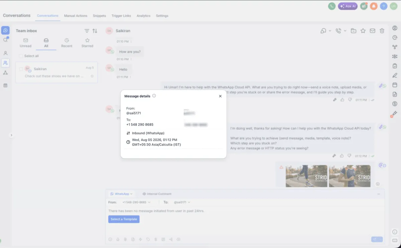The image size is (401, 248).
Task: Collapse the message composer with minus
Action: click(x=379, y=194)
